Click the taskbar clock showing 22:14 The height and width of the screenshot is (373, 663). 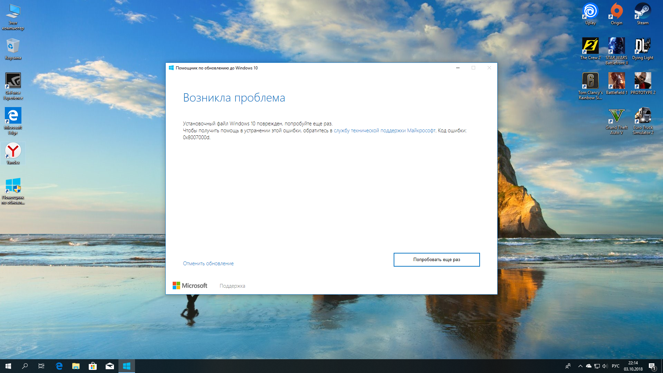tap(633, 366)
